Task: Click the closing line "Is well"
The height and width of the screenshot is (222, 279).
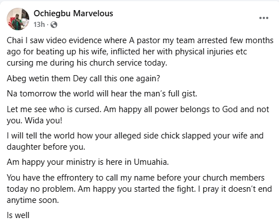Action: coord(18,215)
